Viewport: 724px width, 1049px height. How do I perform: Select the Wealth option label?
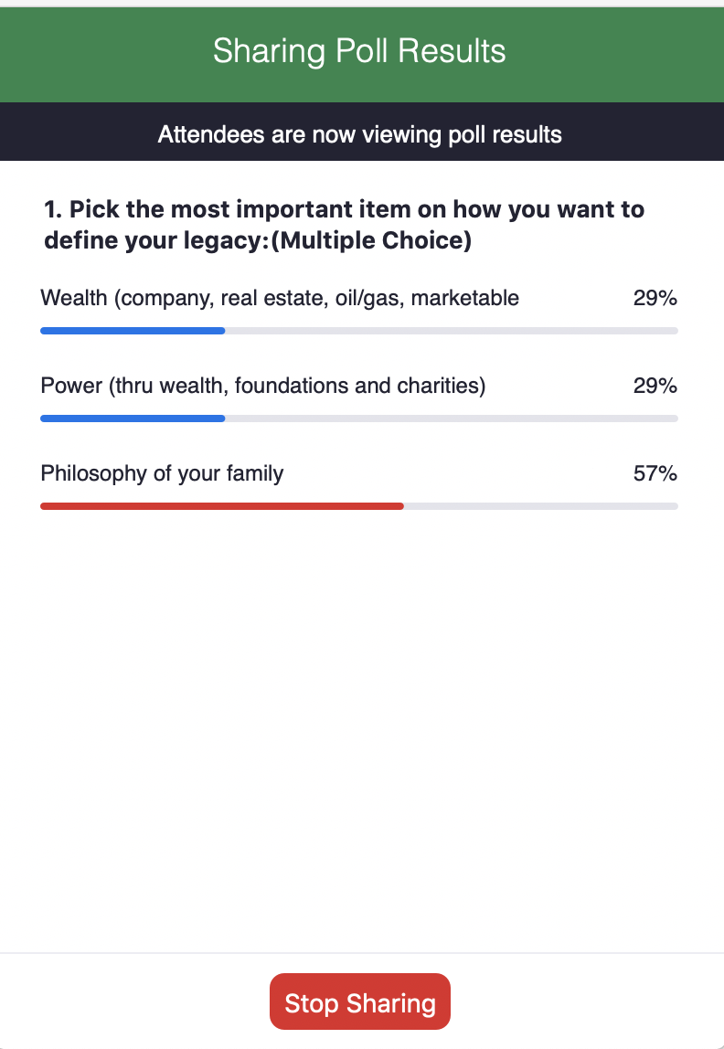coord(280,298)
